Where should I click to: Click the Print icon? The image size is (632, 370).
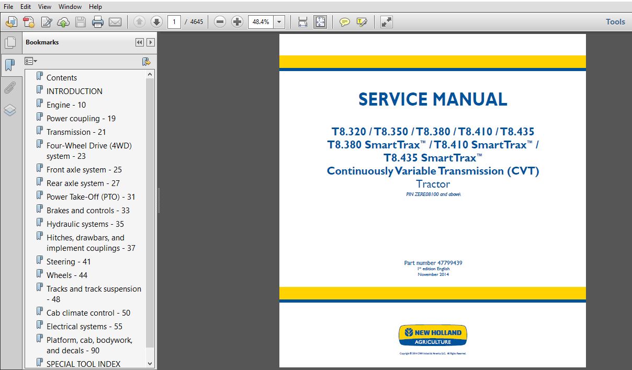click(x=98, y=22)
